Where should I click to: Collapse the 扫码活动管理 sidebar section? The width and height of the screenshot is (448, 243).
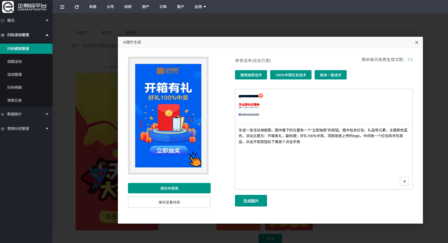(x=47, y=35)
